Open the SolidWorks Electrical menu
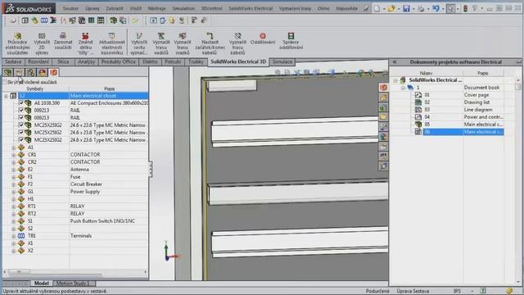The height and width of the screenshot is (295, 524). pyautogui.click(x=251, y=8)
